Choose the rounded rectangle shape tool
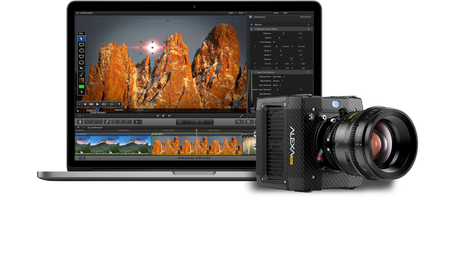Screen dimensions: 453x255 [x=81, y=45]
